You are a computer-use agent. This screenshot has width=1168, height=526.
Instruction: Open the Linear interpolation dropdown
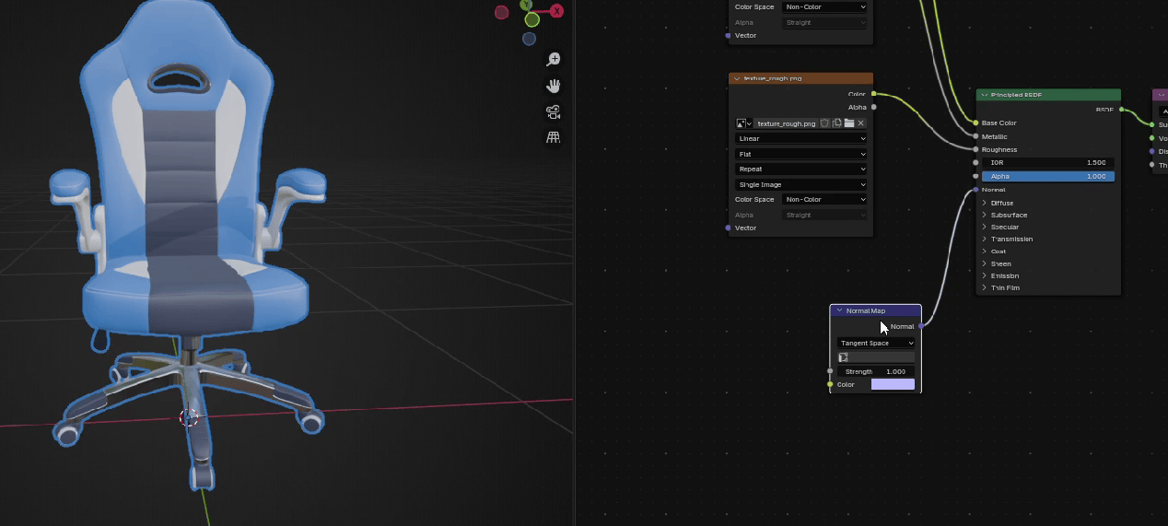800,139
